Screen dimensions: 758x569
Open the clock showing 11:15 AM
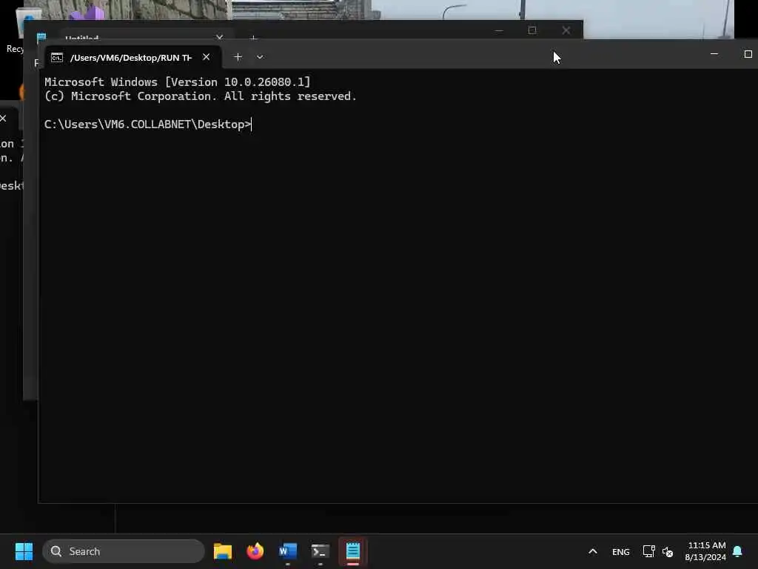coord(705,551)
